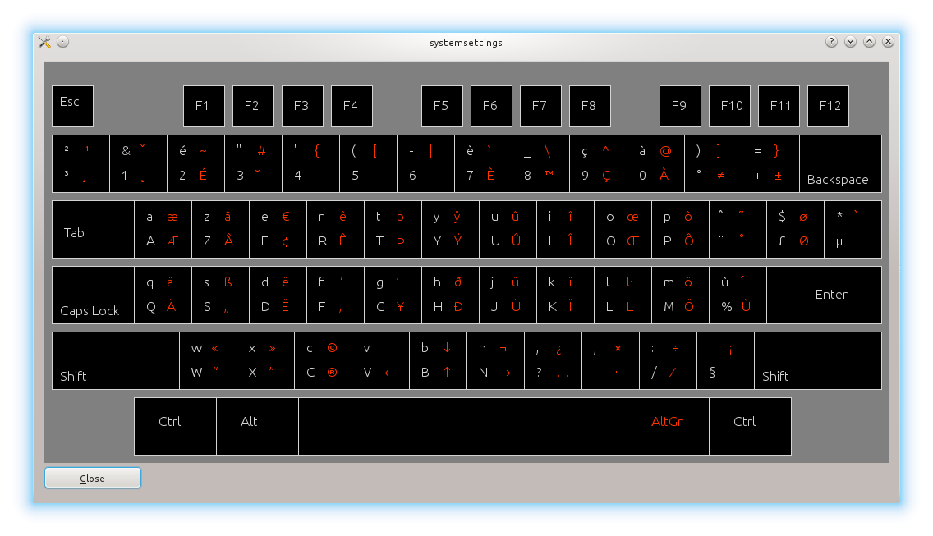This screenshot has height=536, width=933.
Task: Click the Tab key
Action: [x=93, y=230]
